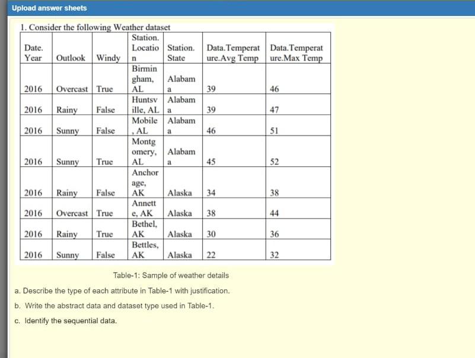The height and width of the screenshot is (358, 475).
Task: Click 'Rainy' in the Bethel row
Action: tap(67, 234)
